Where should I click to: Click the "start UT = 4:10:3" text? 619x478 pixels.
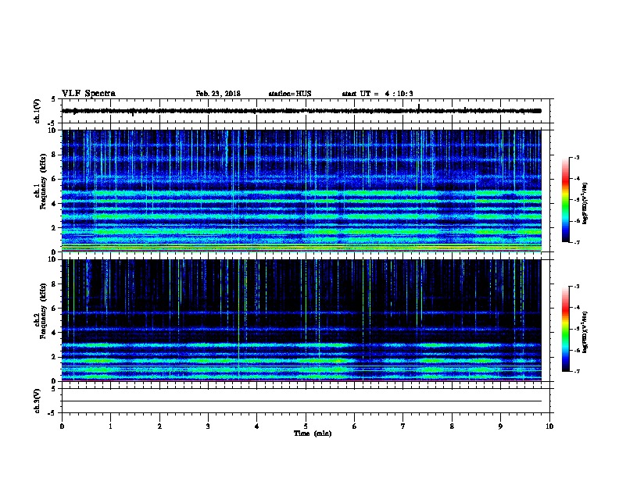pos(377,94)
